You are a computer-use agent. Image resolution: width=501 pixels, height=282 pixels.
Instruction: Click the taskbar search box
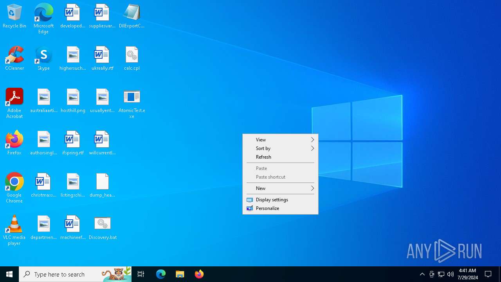click(75, 274)
